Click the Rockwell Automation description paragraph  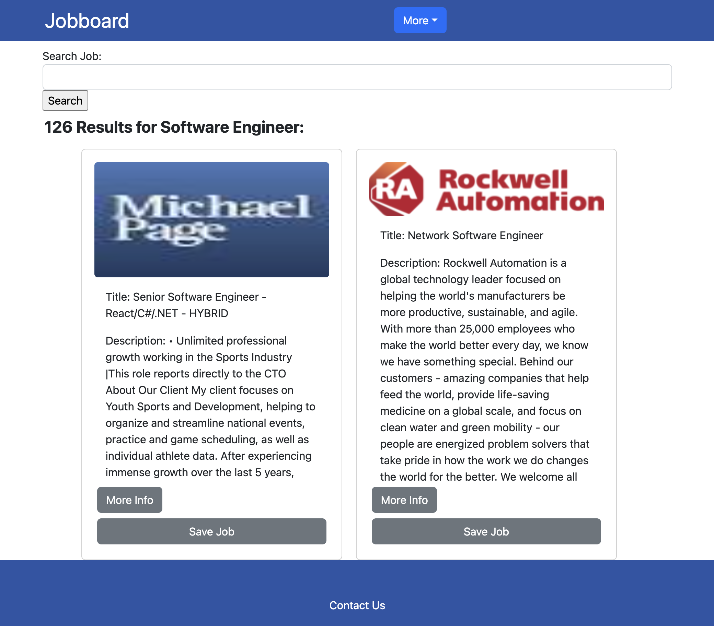pyautogui.click(x=484, y=370)
